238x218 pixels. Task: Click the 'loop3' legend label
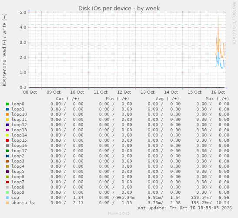(x=18, y=161)
